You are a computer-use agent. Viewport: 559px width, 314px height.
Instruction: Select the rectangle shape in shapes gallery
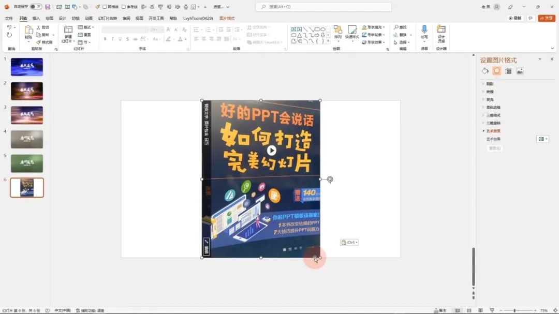[317, 29]
